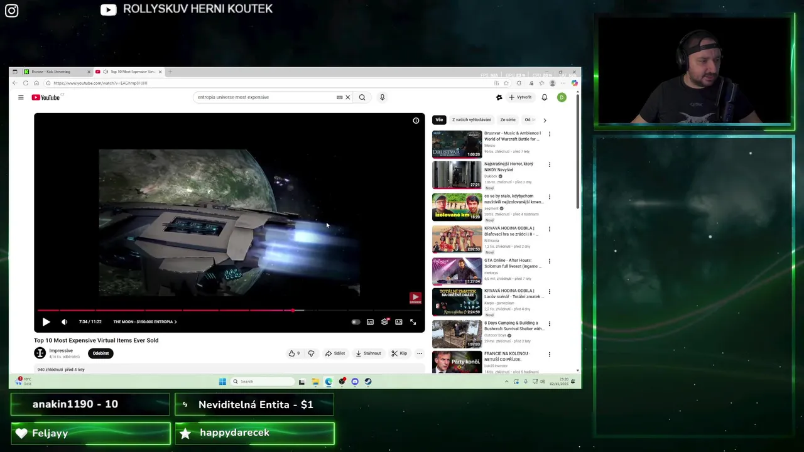Open the account avatar 'D' menu
The height and width of the screenshot is (452, 804).
(562, 97)
